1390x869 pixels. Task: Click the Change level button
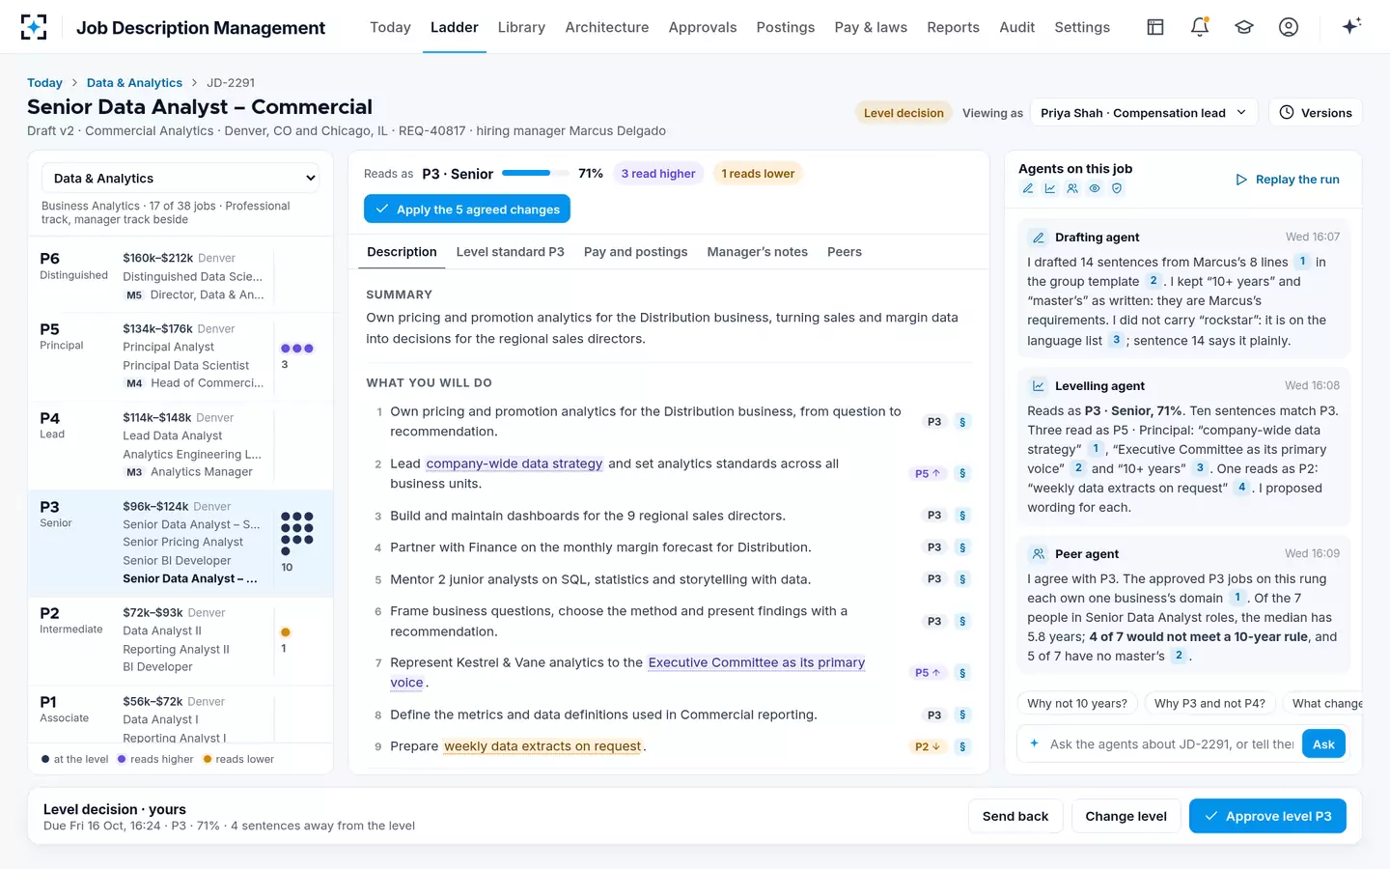(x=1126, y=816)
